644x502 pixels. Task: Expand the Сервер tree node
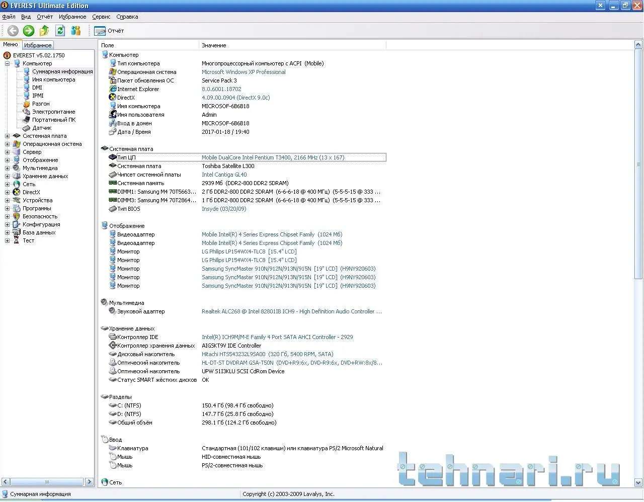click(8, 152)
